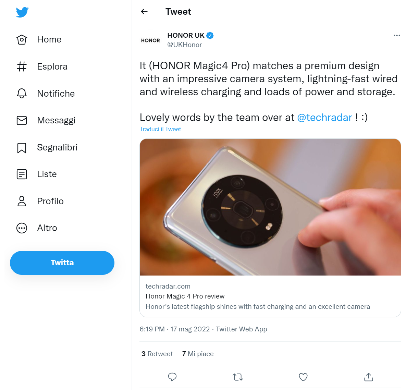Open Home in the sidebar
The width and height of the screenshot is (406, 390).
(49, 40)
